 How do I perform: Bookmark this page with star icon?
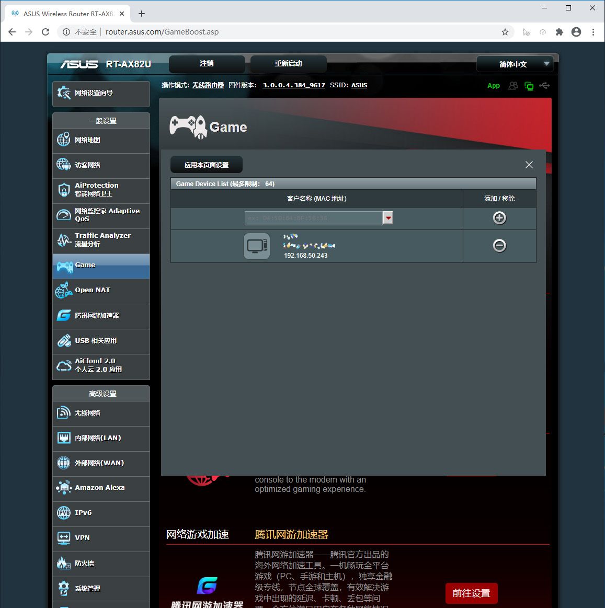pos(505,32)
